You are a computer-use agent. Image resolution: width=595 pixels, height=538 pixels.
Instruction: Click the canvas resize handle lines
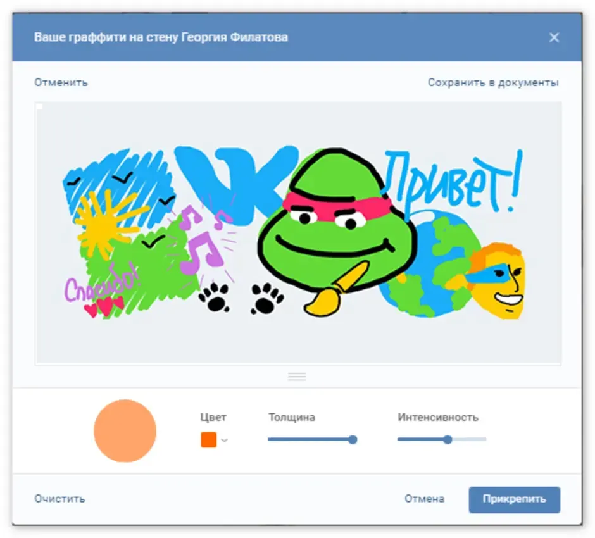point(297,377)
